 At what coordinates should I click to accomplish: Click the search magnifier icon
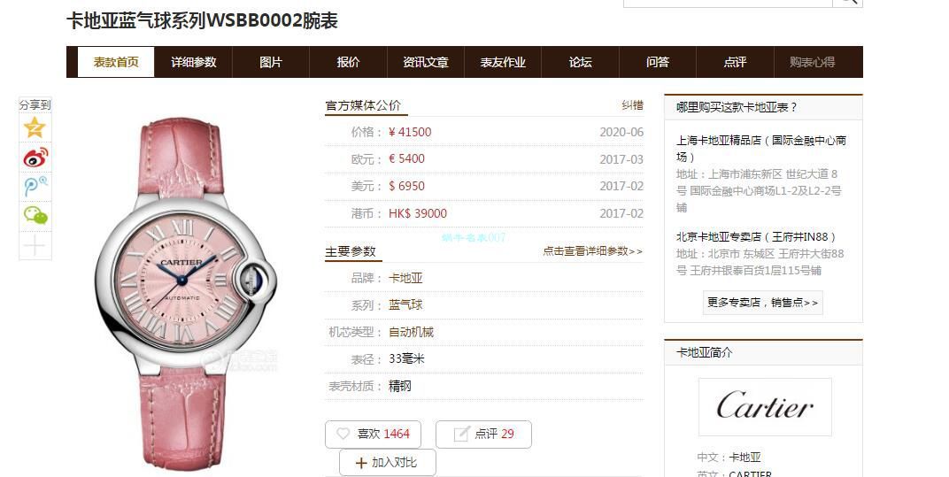(847, 2)
